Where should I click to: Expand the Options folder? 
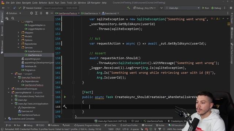click(x=19, y=40)
